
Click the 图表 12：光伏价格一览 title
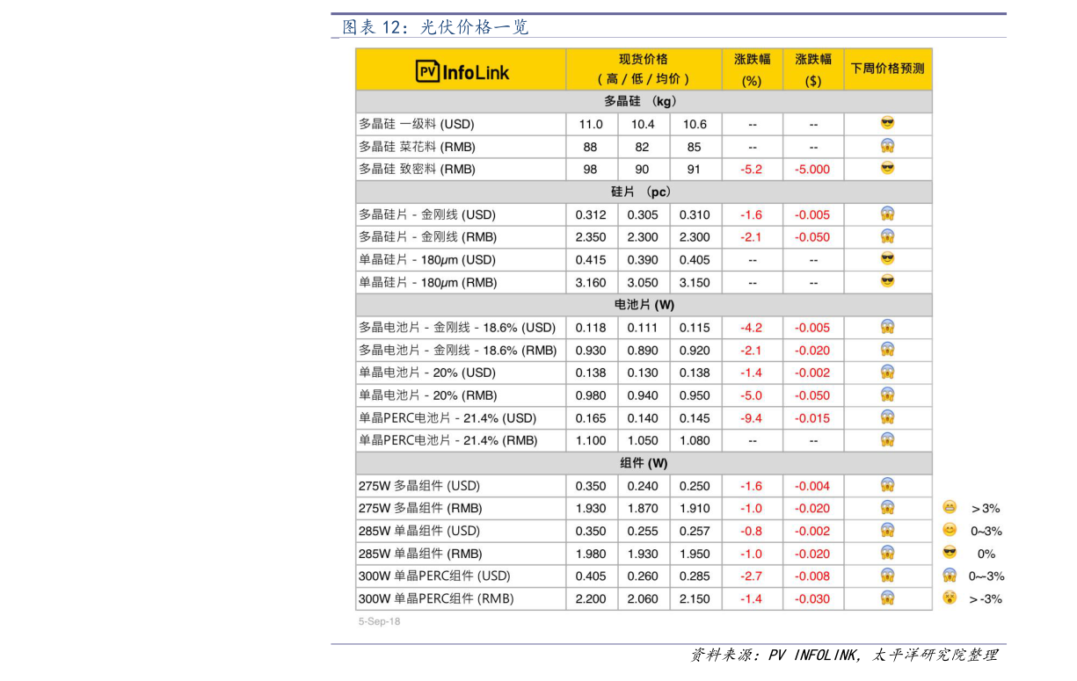(x=435, y=27)
